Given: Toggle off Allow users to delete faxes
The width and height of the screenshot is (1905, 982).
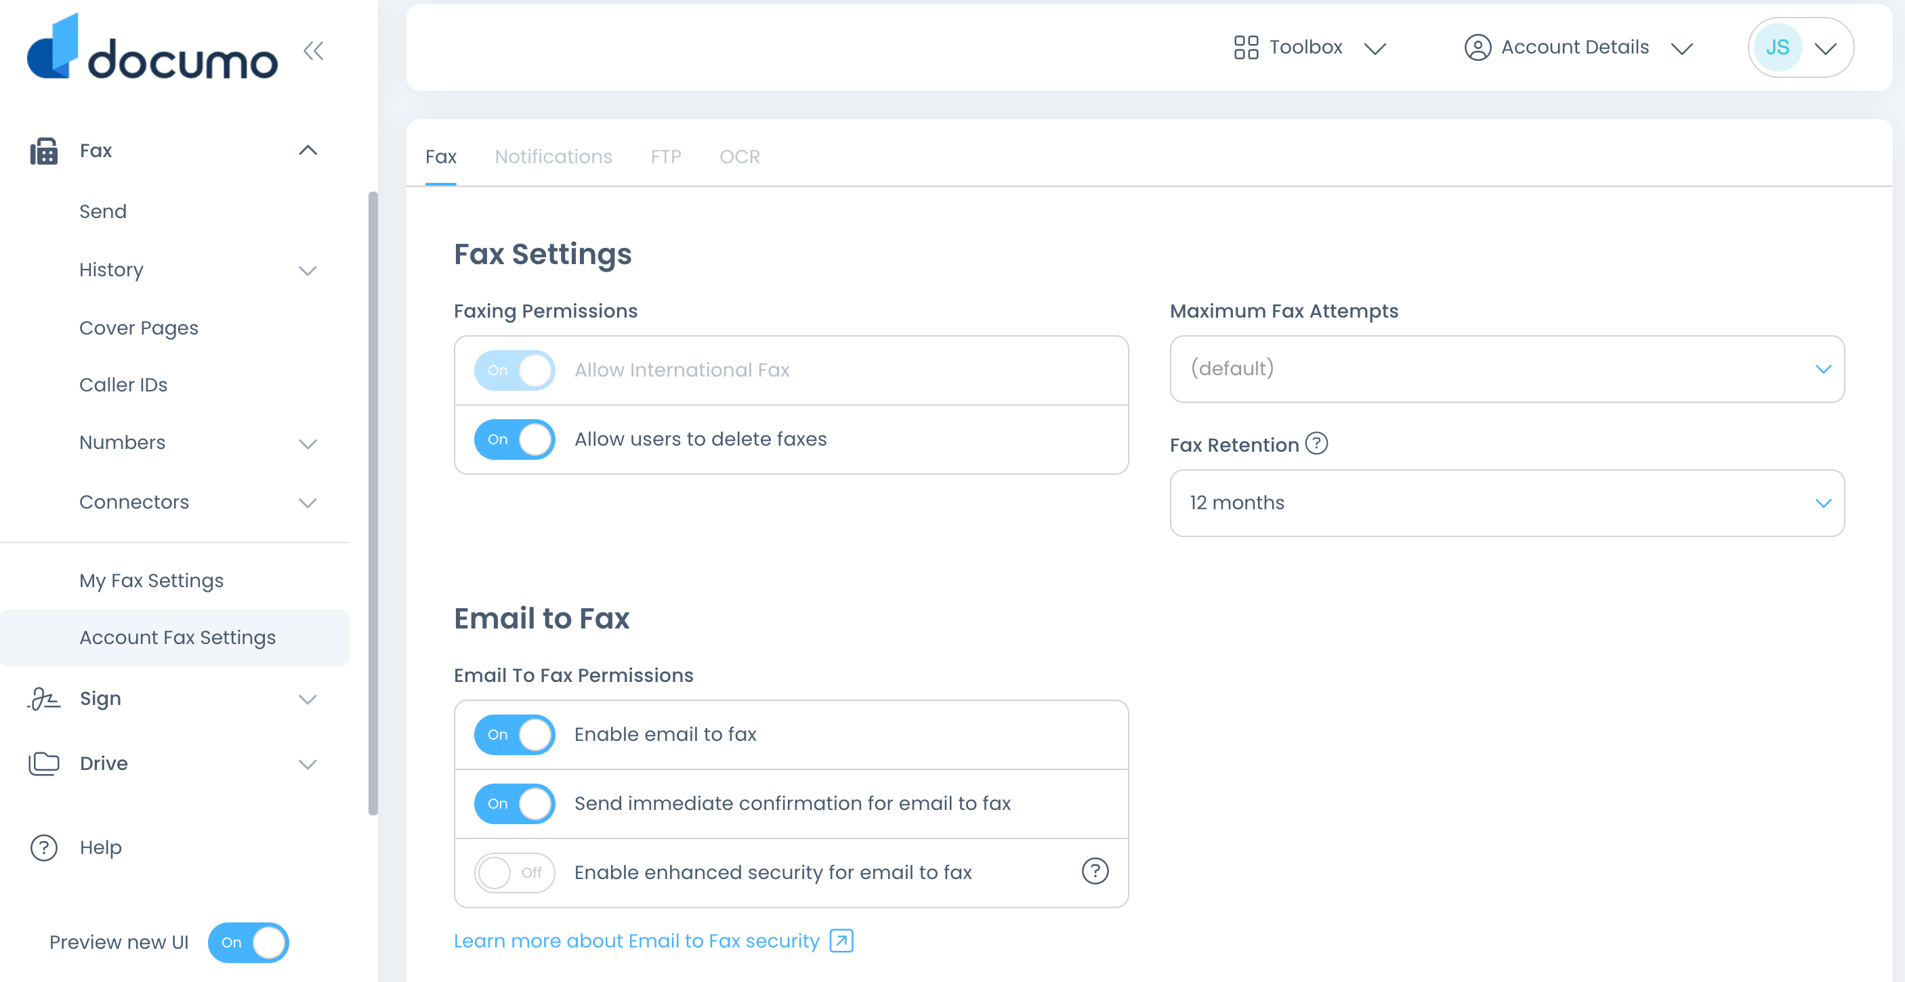Looking at the screenshot, I should 514,438.
